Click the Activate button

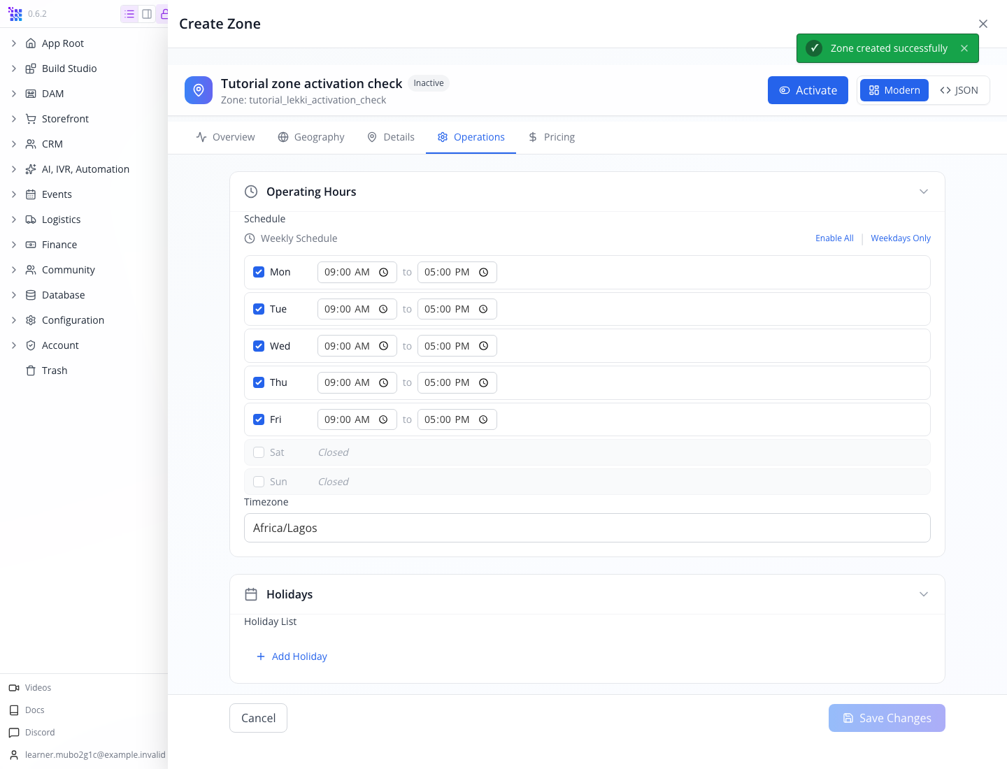point(808,90)
